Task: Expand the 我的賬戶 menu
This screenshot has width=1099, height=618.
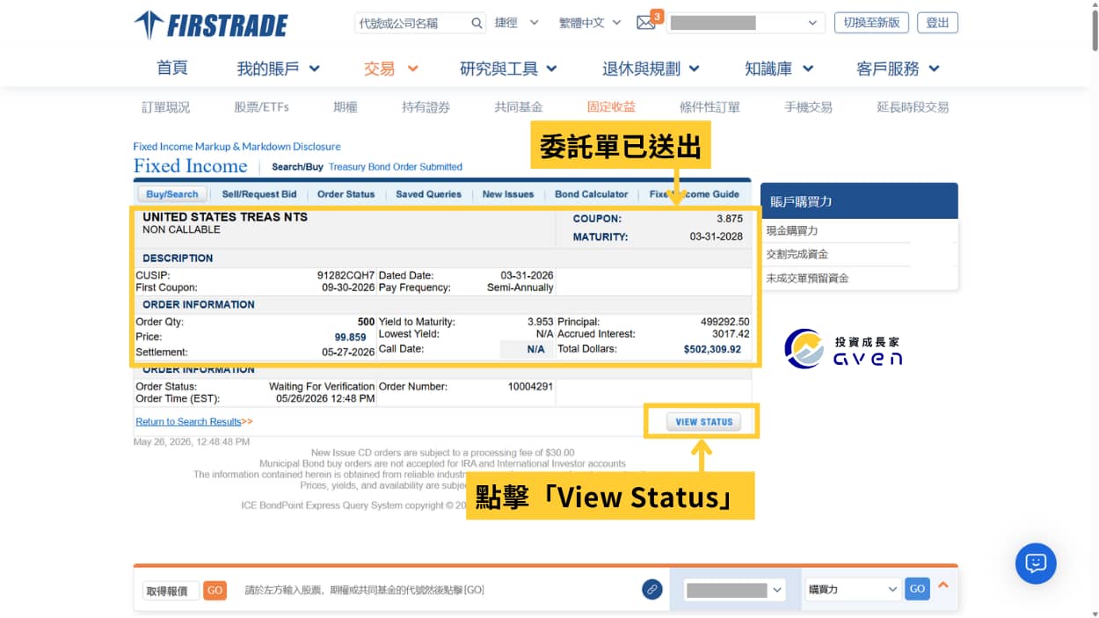Action: click(278, 69)
